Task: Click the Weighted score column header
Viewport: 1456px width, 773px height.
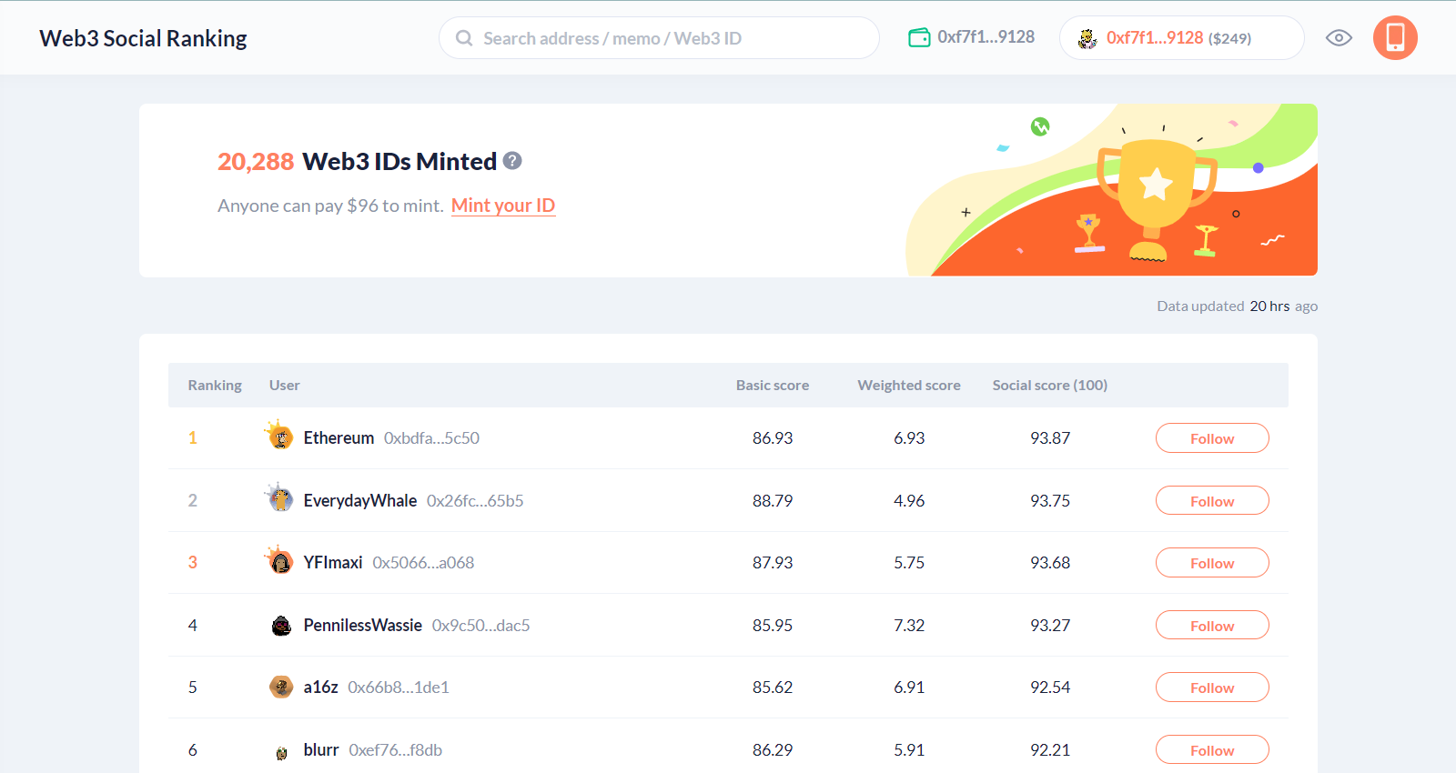Action: pyautogui.click(x=909, y=386)
